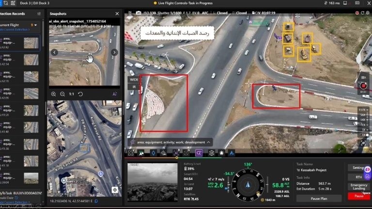
Task: Click the RTH return-to-home button
Action: click(x=358, y=177)
